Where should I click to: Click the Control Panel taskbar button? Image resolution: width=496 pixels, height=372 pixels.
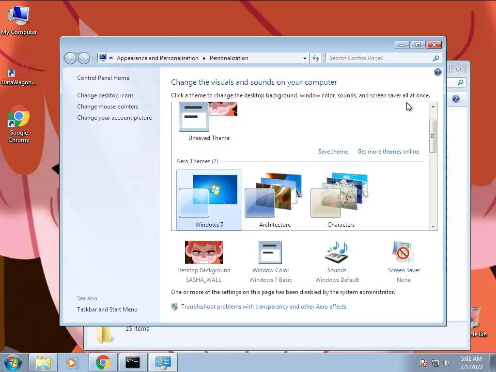(x=163, y=362)
